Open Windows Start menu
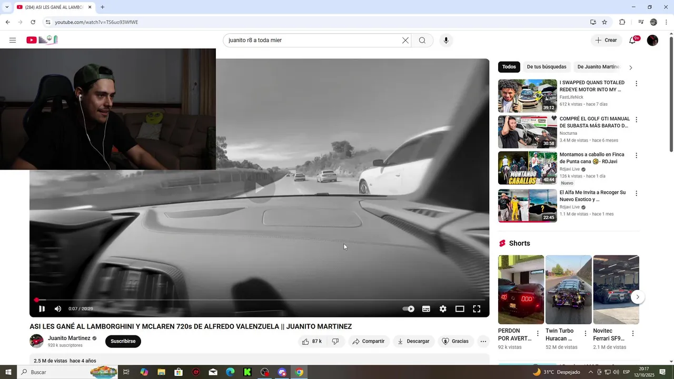 click(x=8, y=372)
